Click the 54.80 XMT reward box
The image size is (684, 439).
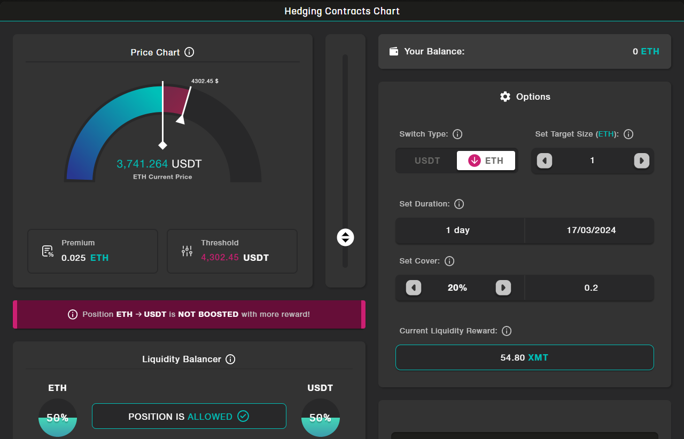coord(524,357)
